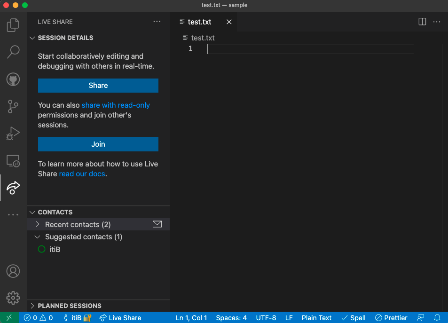The width and height of the screenshot is (448, 323).
Task: Open the share with read-only link
Action: (116, 105)
